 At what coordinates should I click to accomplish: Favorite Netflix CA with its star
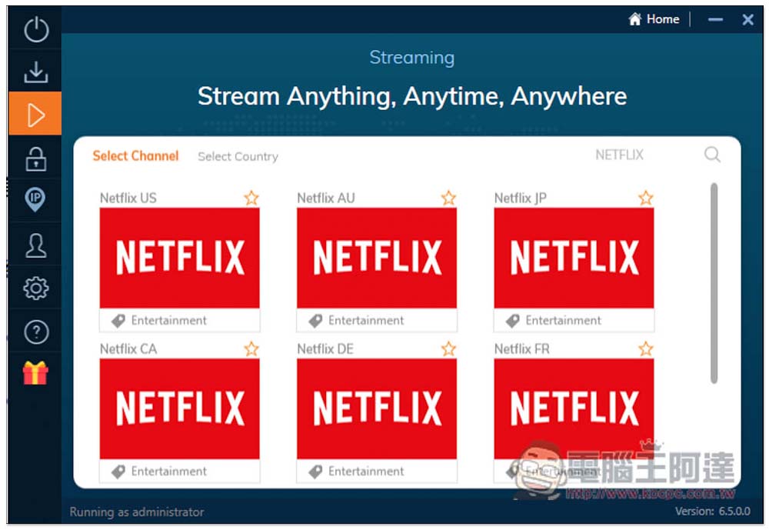(x=251, y=349)
